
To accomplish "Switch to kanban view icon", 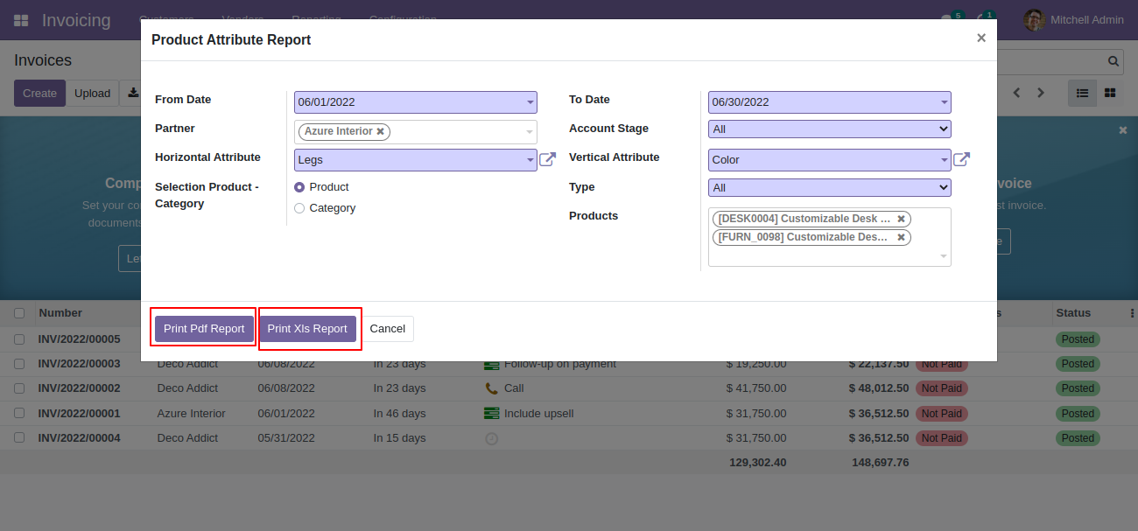I will 1109,93.
